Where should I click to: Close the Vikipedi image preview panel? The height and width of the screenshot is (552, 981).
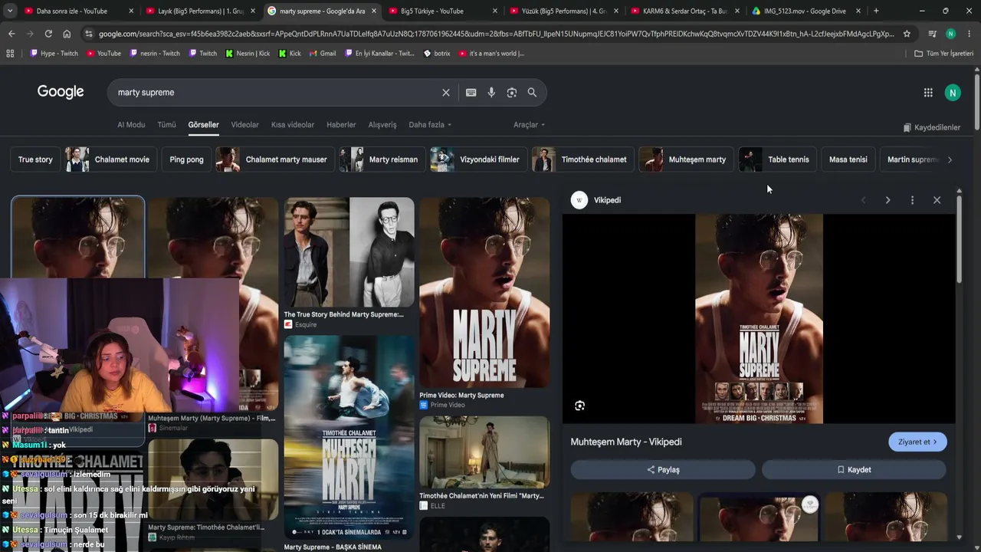(937, 200)
